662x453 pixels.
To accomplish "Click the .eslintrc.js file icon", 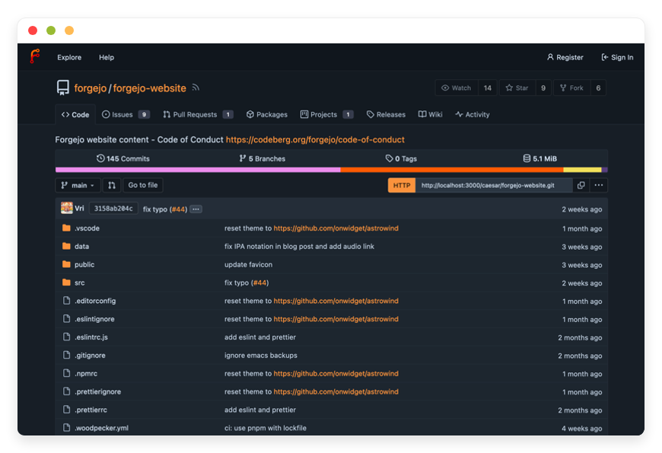I will tap(66, 337).
